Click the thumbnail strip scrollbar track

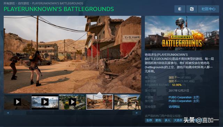pyautogui.click(x=72, y=113)
